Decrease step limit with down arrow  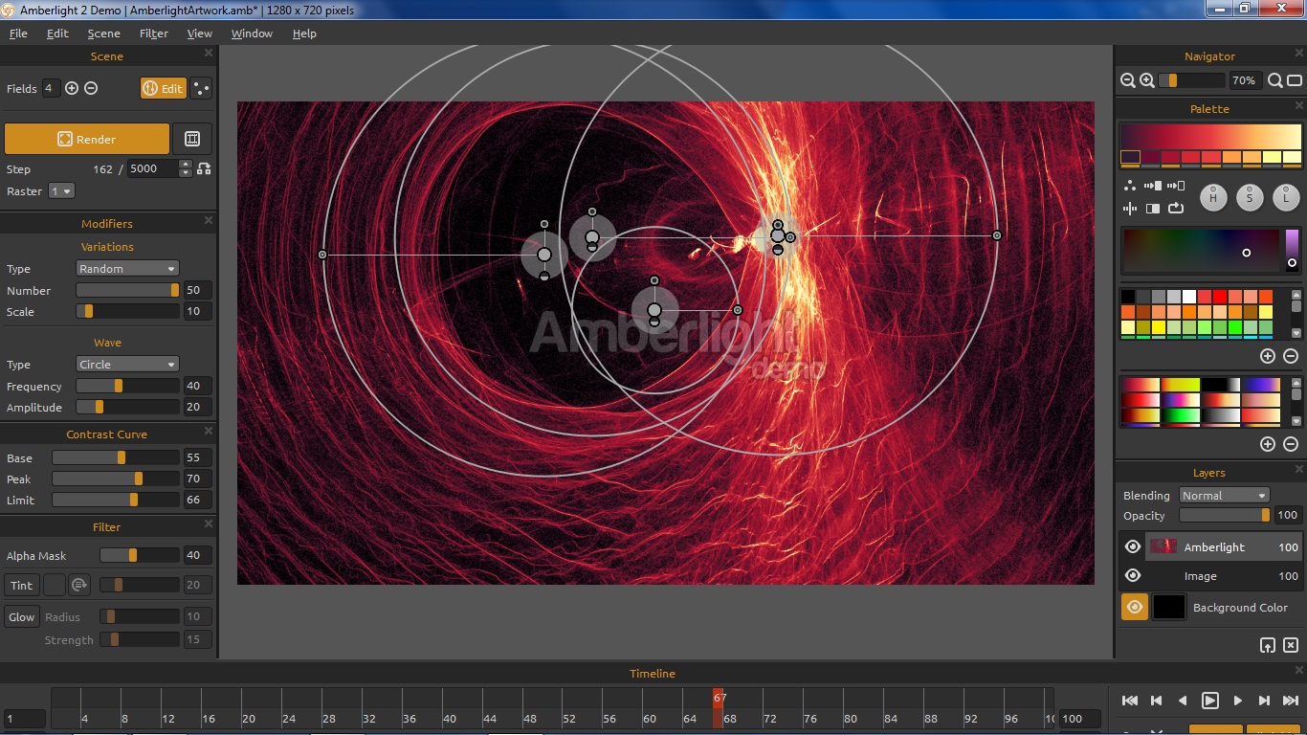[185, 172]
